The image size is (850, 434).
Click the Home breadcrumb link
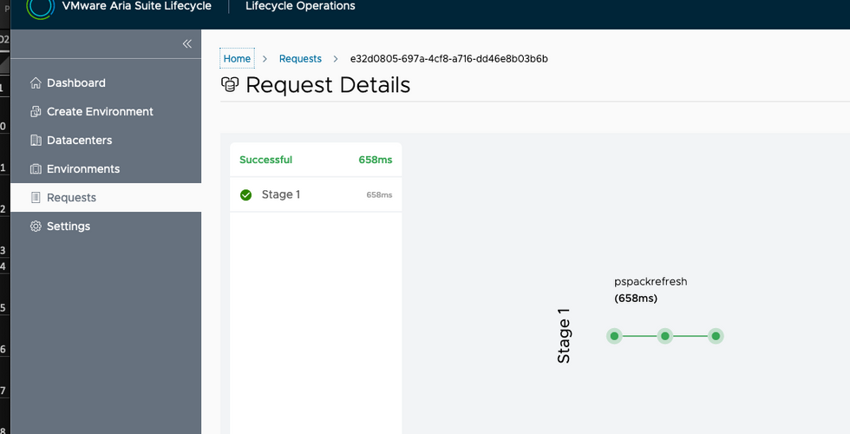pos(237,59)
